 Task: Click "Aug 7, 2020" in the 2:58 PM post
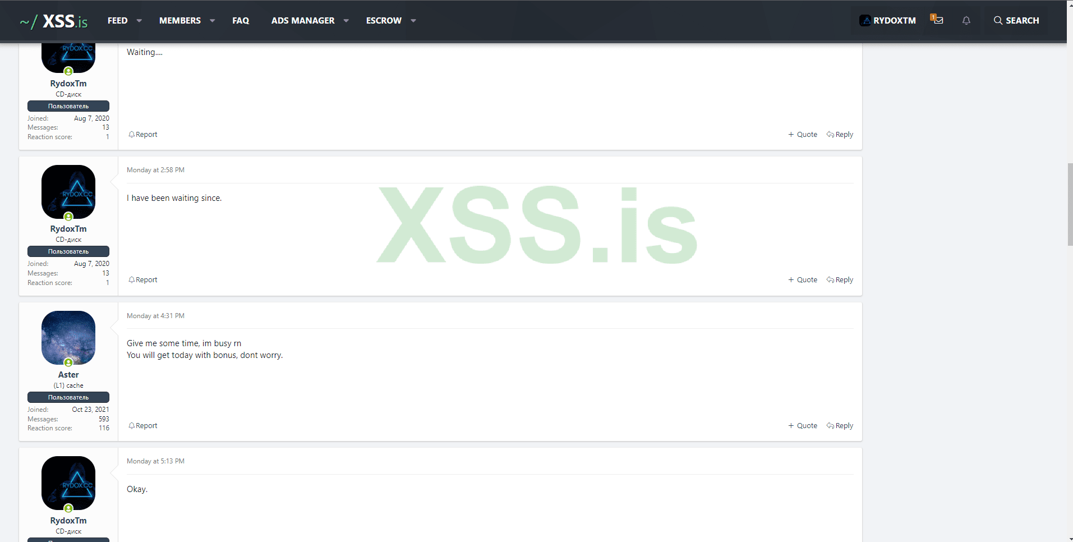point(91,264)
